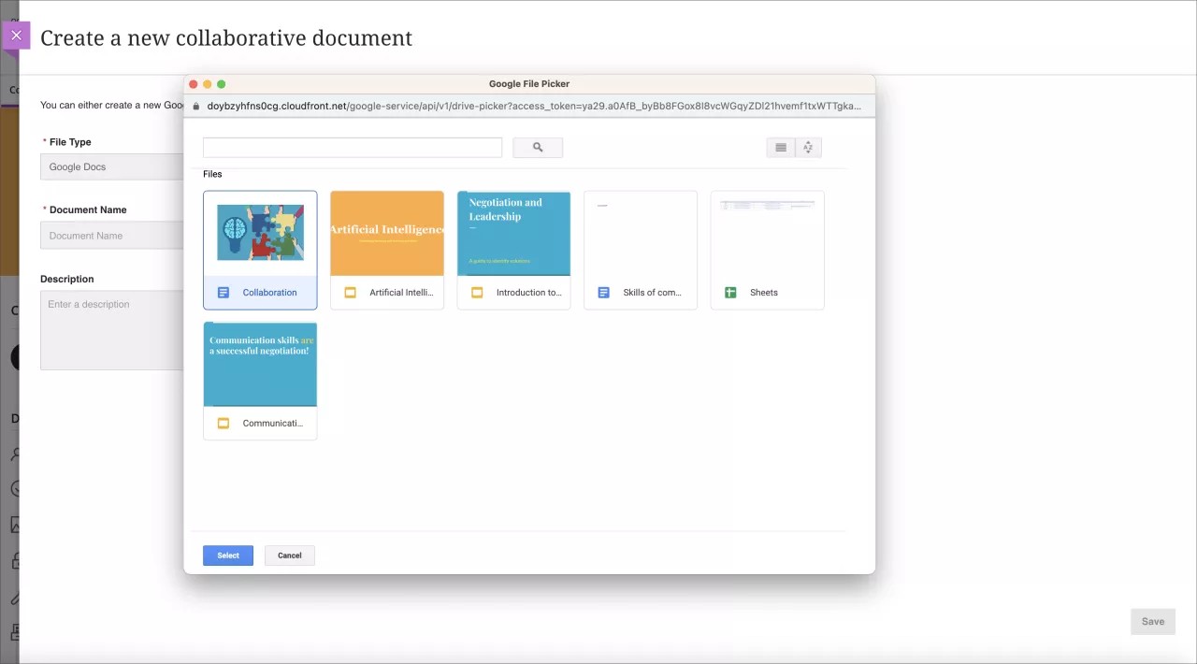Select the Communication skills presentation thumbnail

point(260,364)
